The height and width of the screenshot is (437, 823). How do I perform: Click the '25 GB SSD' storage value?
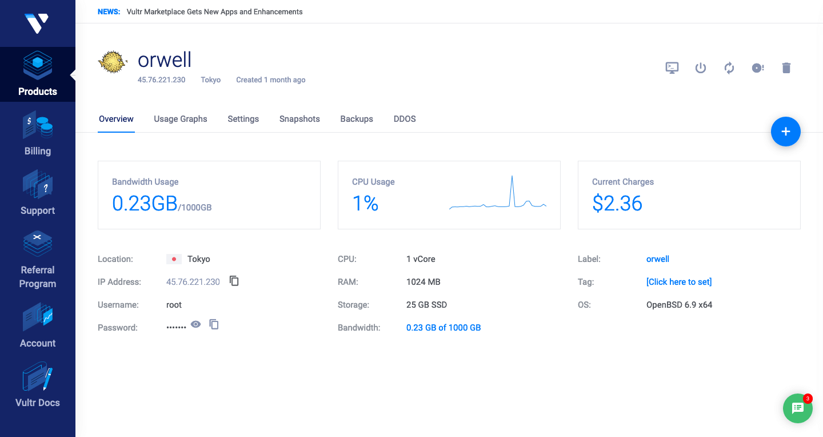pos(427,305)
